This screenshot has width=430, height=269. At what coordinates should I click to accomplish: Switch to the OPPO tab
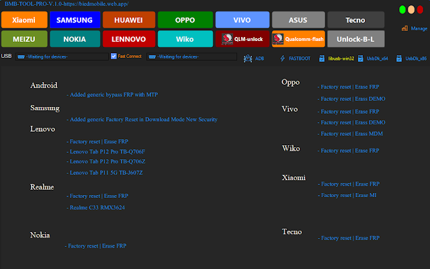185,20
